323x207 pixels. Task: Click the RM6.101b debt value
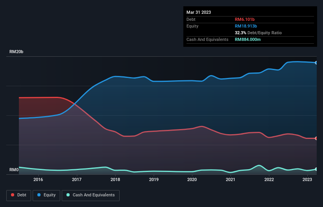pos(245,19)
